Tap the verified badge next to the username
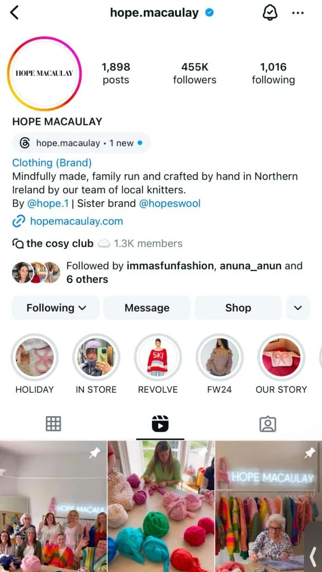This screenshot has width=322, height=572. (x=210, y=12)
